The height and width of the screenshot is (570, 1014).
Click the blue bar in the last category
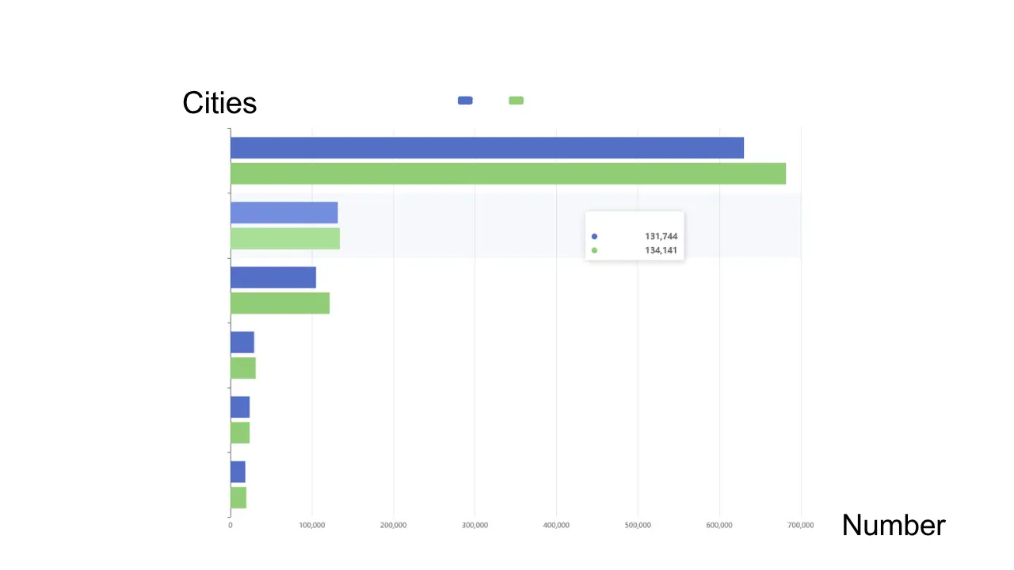tap(238, 472)
